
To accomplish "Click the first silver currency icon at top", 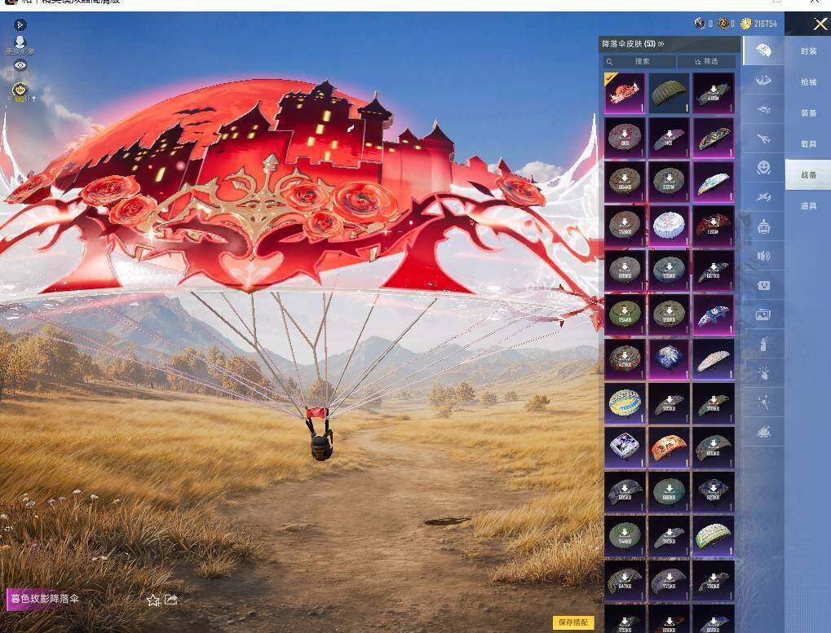I will pos(700,24).
